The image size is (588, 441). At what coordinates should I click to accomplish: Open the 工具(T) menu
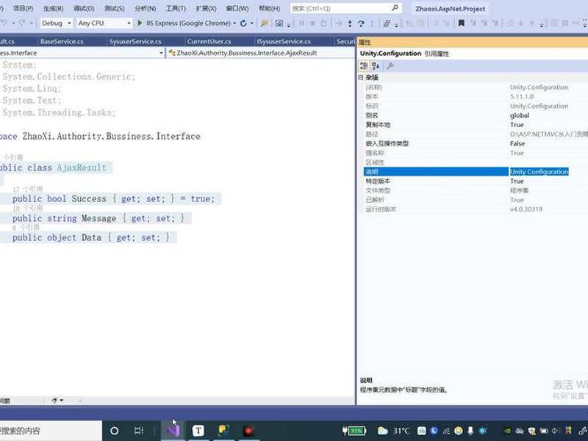[176, 8]
